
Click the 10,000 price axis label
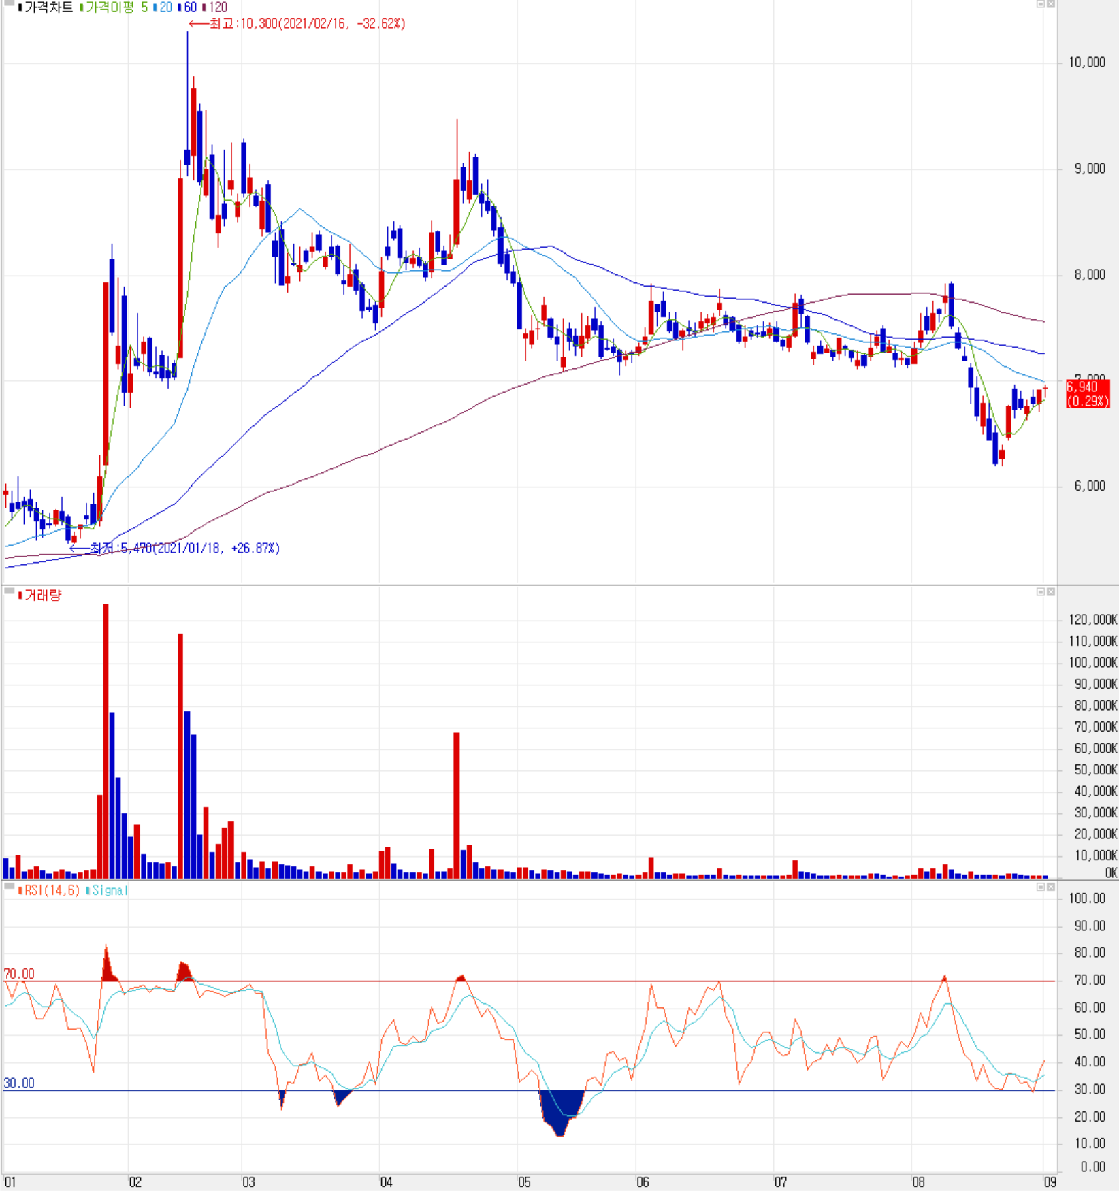[1087, 63]
